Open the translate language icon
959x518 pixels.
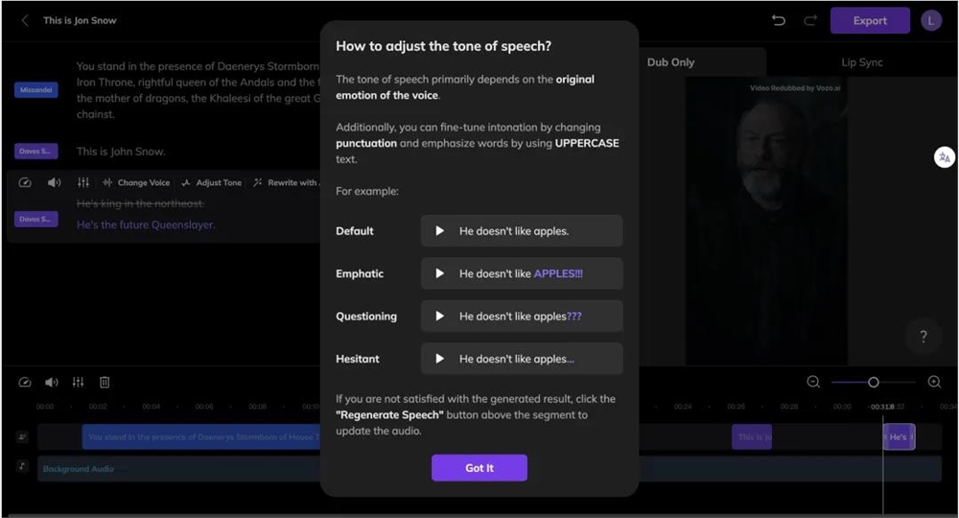(945, 157)
